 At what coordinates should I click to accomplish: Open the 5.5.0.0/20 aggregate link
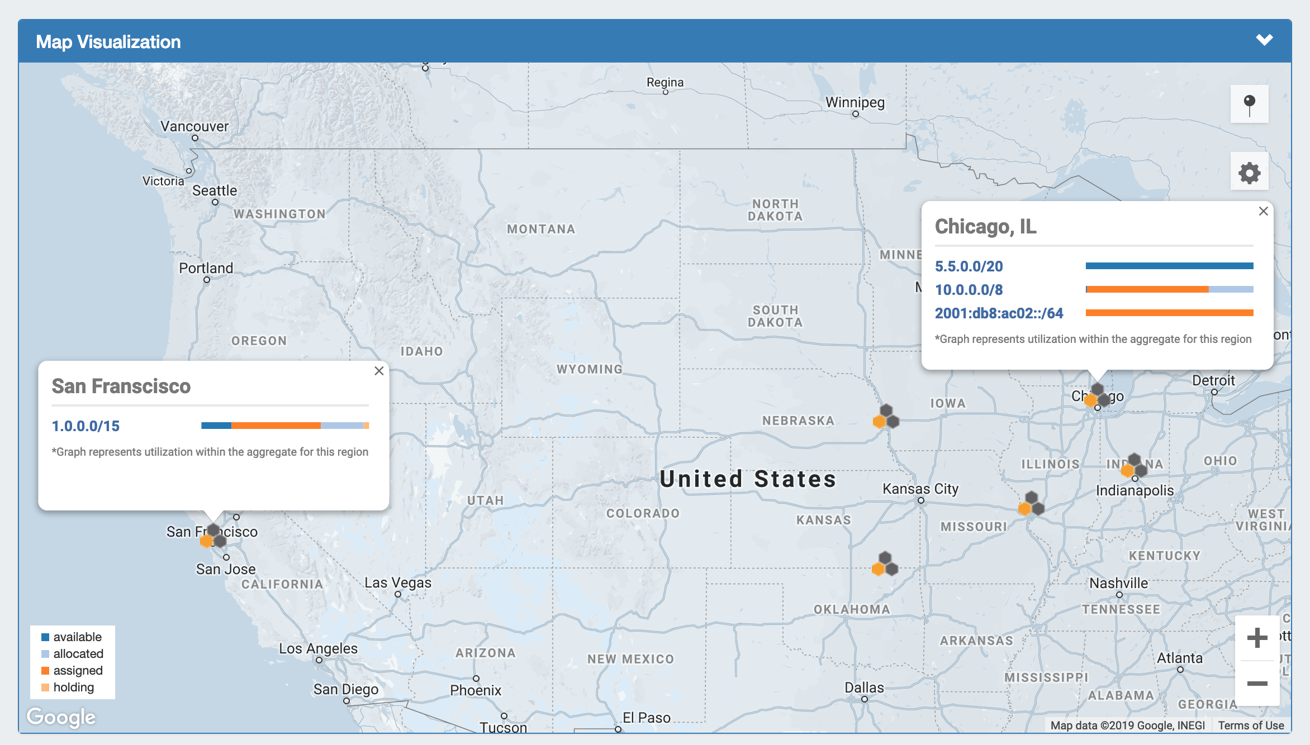pyautogui.click(x=969, y=266)
